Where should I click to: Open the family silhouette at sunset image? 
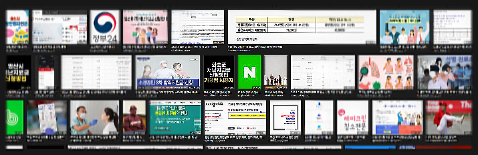click(x=276, y=73)
